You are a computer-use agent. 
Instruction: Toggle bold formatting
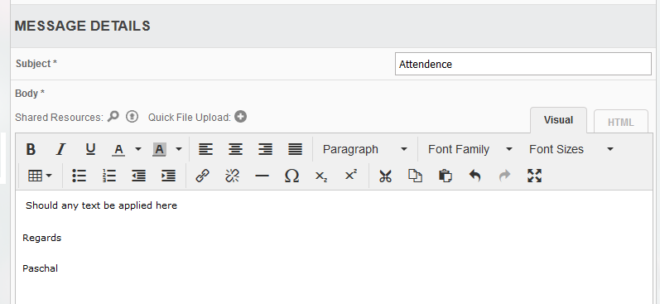tap(31, 149)
